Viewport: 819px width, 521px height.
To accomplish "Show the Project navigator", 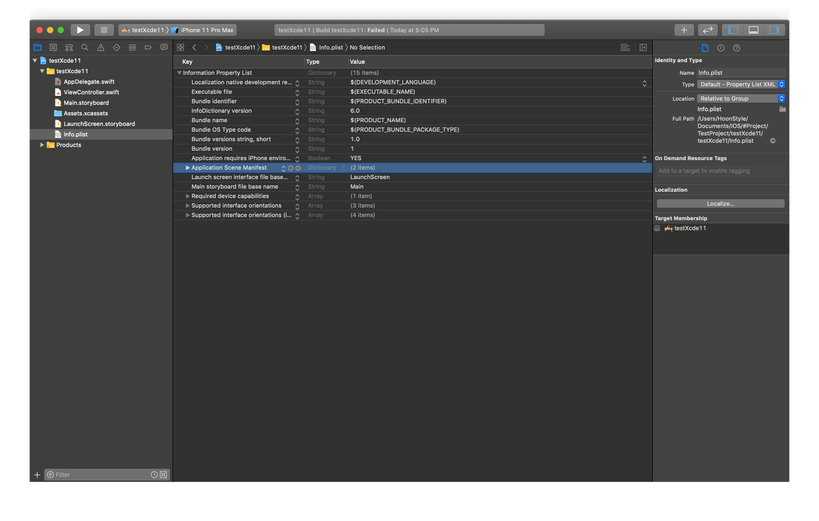I will (37, 47).
